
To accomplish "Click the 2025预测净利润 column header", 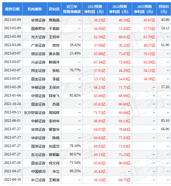I will 144,9.
